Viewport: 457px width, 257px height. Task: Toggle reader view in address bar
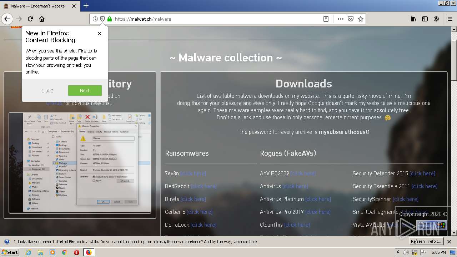coord(326,19)
